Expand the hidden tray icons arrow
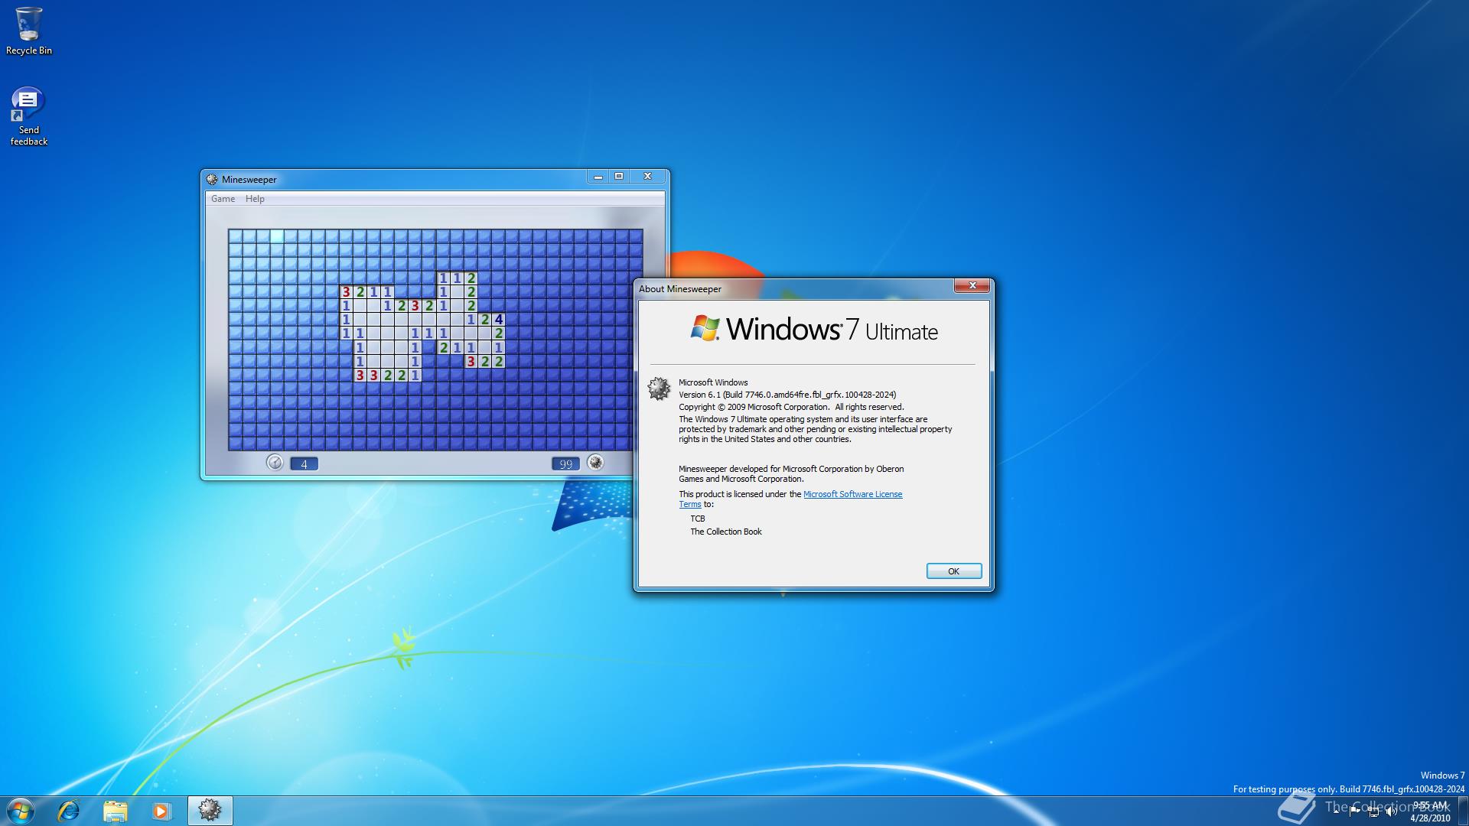 [1336, 811]
